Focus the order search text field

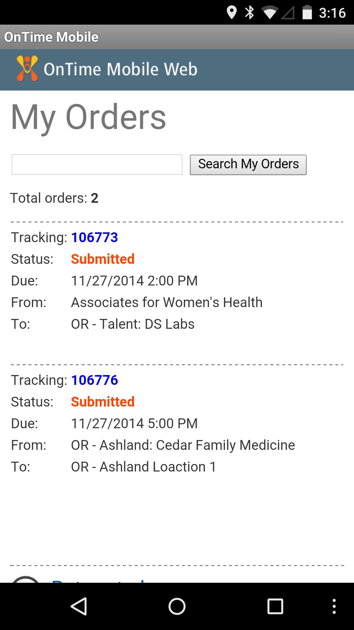pos(97,164)
